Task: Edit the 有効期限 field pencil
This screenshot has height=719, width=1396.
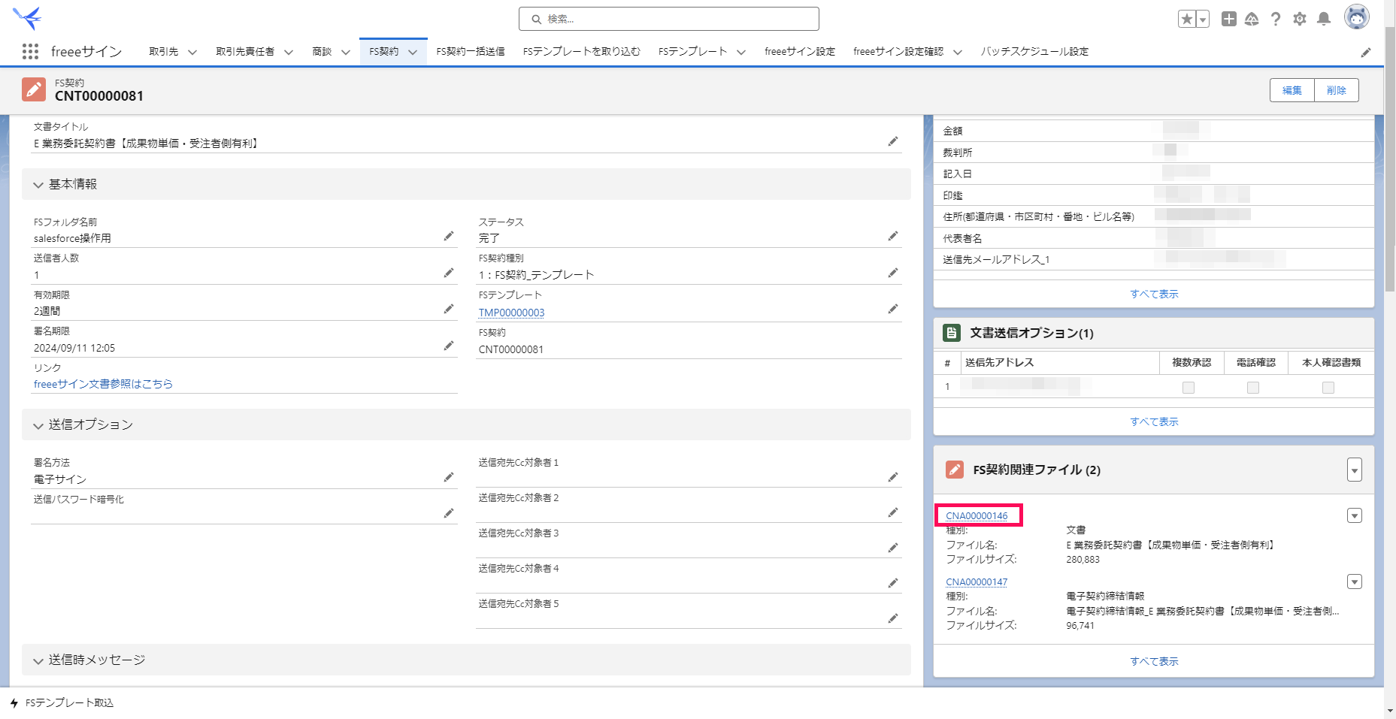Action: [x=449, y=309]
